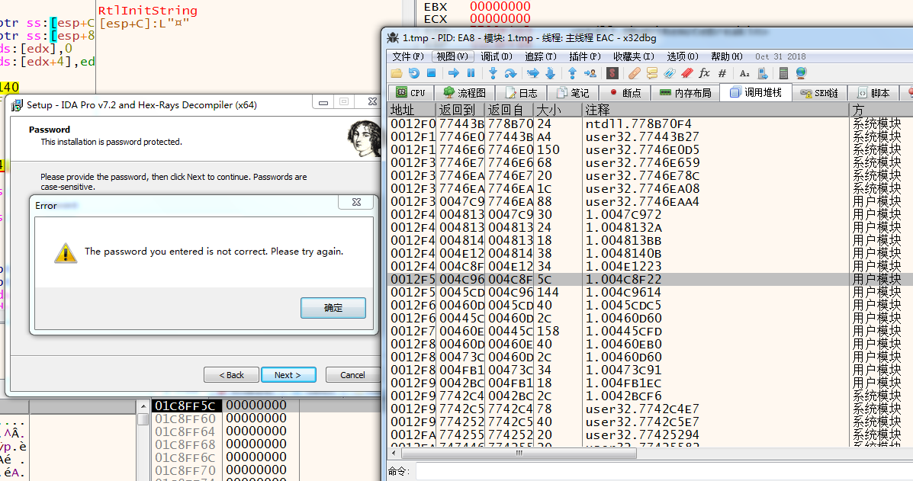Screen dimensions: 913x481
Task: Click the stack pane scroll up arrow
Action: coord(143,406)
